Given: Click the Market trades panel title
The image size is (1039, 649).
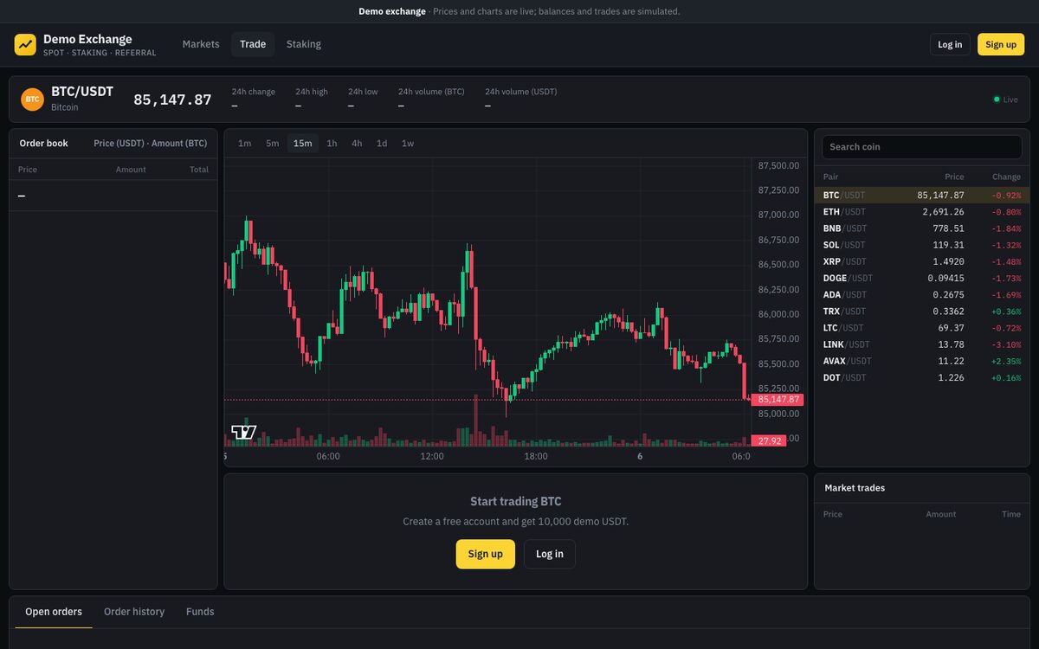Looking at the screenshot, I should pyautogui.click(x=855, y=488).
